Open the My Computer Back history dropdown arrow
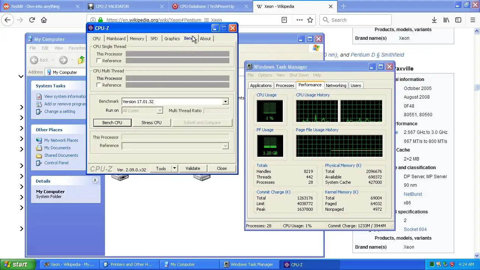This screenshot has height=270, width=480. pyautogui.click(x=53, y=60)
